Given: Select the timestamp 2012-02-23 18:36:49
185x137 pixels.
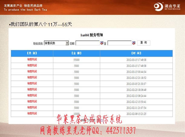Looking at the screenshot, I should [136, 90].
